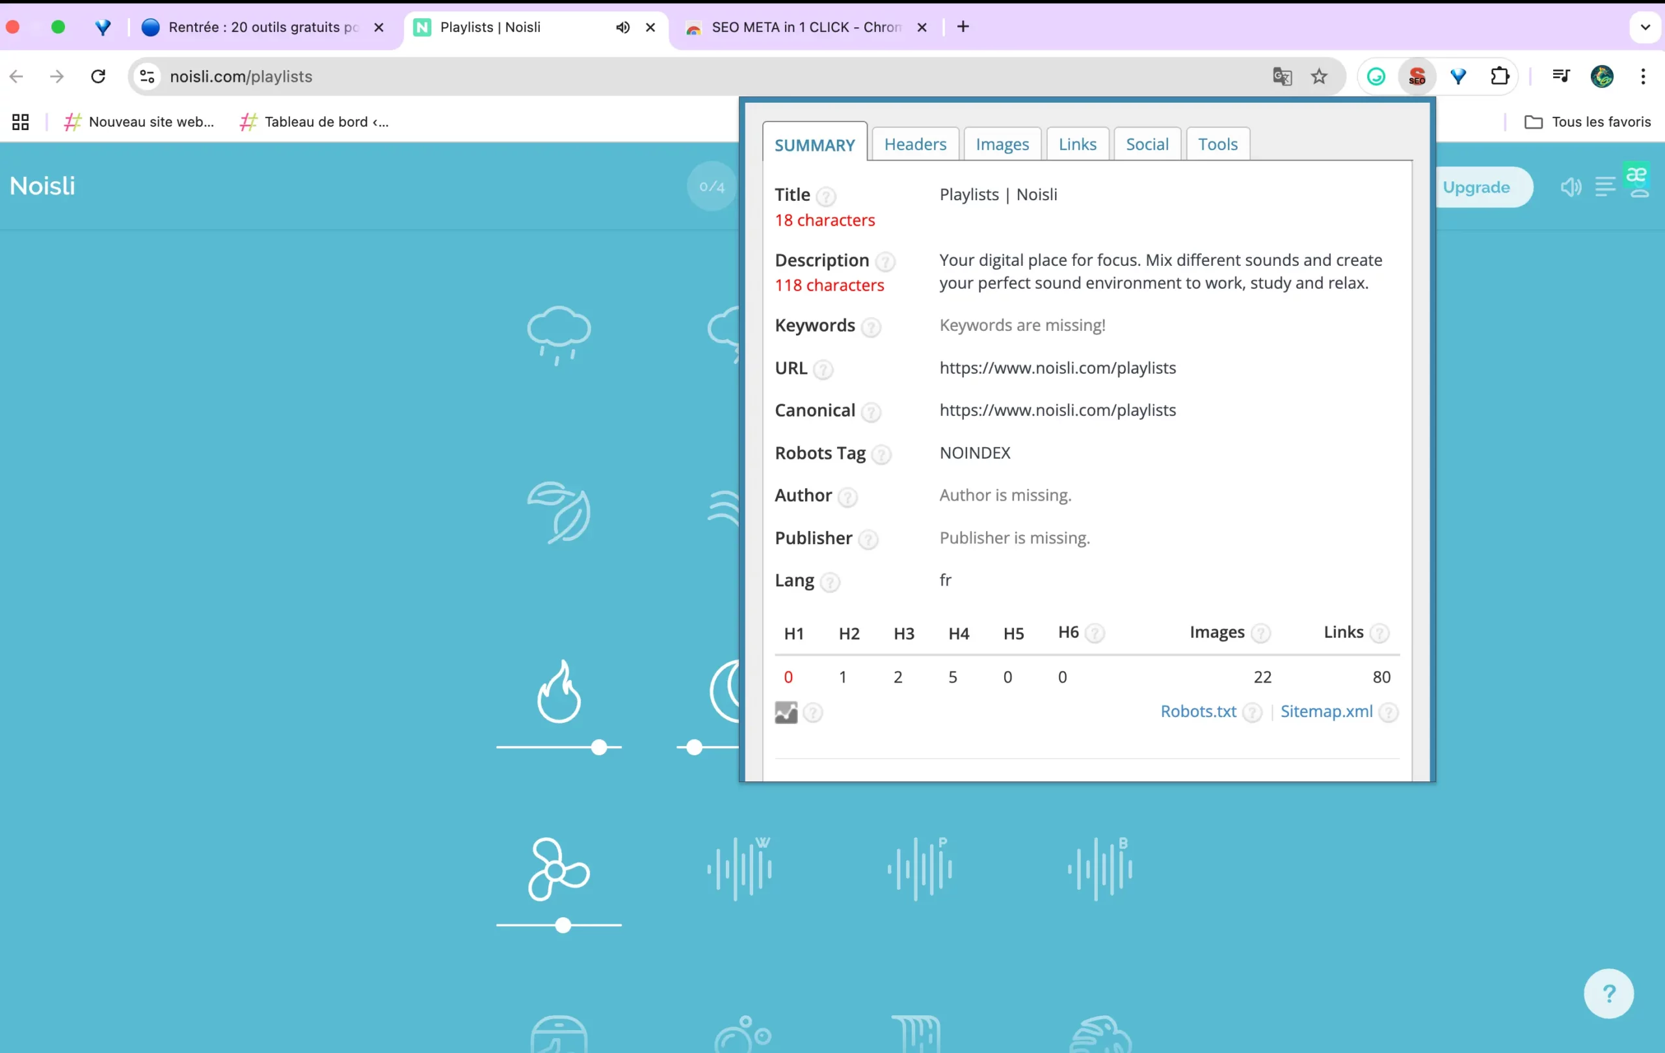Click the Upgrade button
The width and height of the screenshot is (1665, 1053).
[1476, 187]
